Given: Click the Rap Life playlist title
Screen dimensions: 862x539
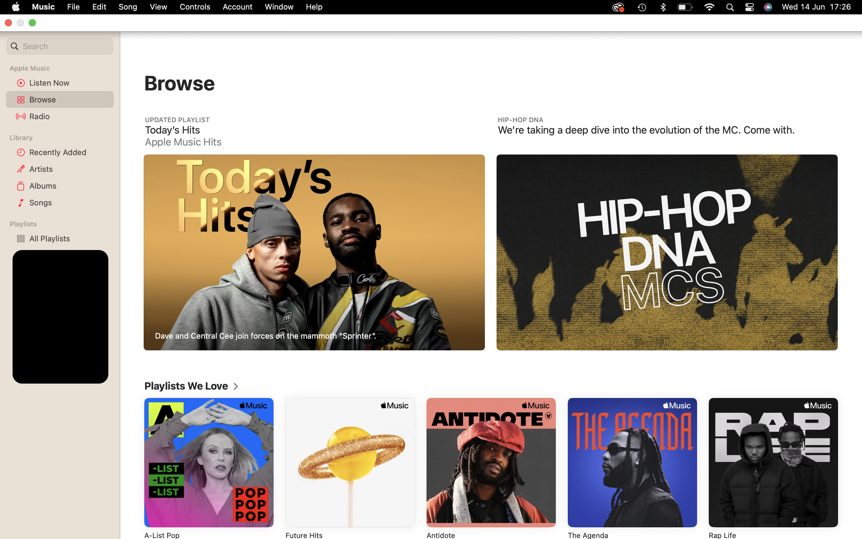Looking at the screenshot, I should point(722,535).
